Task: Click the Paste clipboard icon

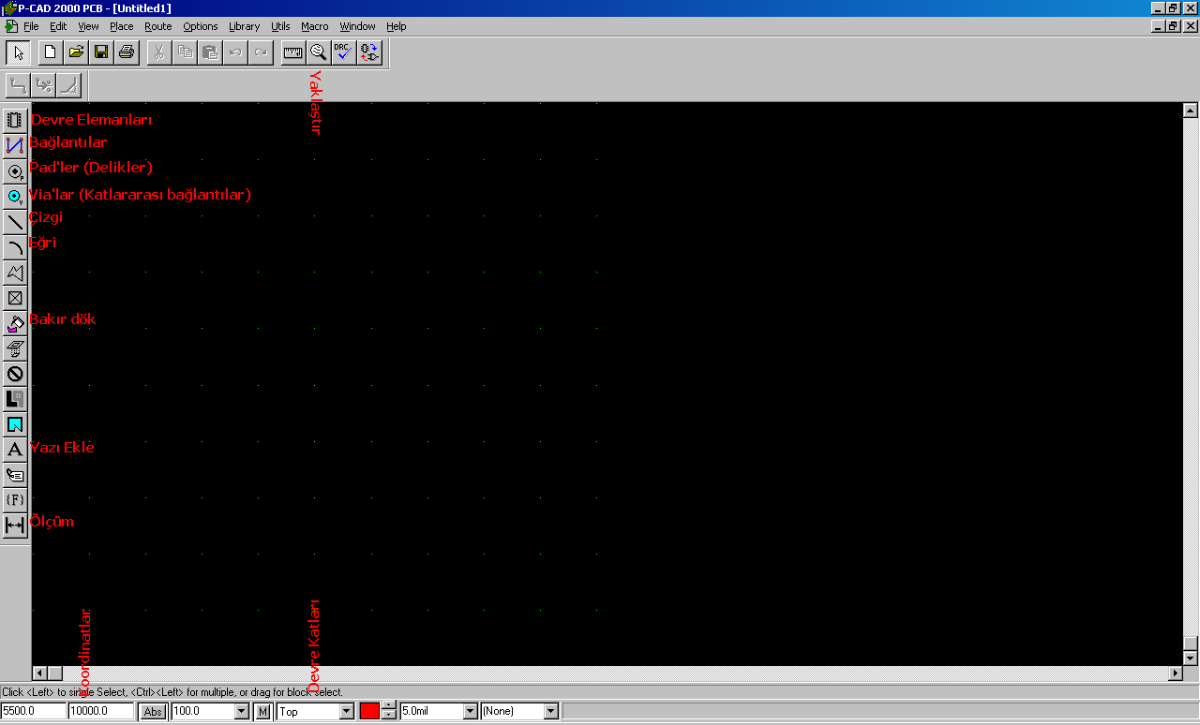Action: [210, 52]
